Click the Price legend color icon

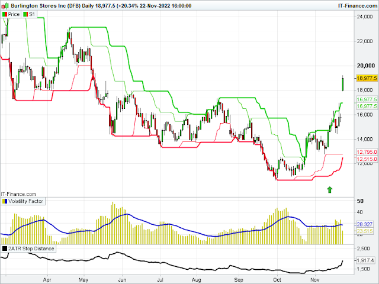(x=5, y=14)
